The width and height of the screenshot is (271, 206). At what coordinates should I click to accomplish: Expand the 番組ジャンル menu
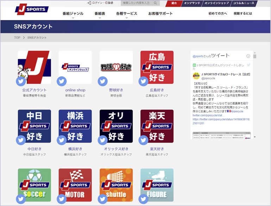point(73,14)
